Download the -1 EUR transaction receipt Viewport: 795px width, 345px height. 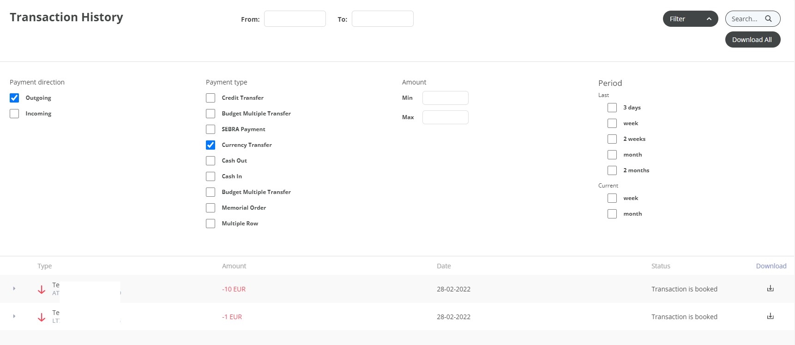point(770,316)
